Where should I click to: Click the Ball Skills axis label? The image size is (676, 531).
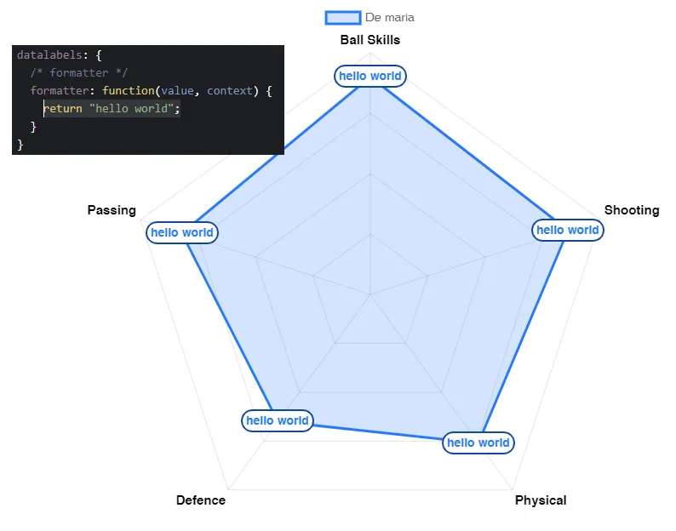370,40
